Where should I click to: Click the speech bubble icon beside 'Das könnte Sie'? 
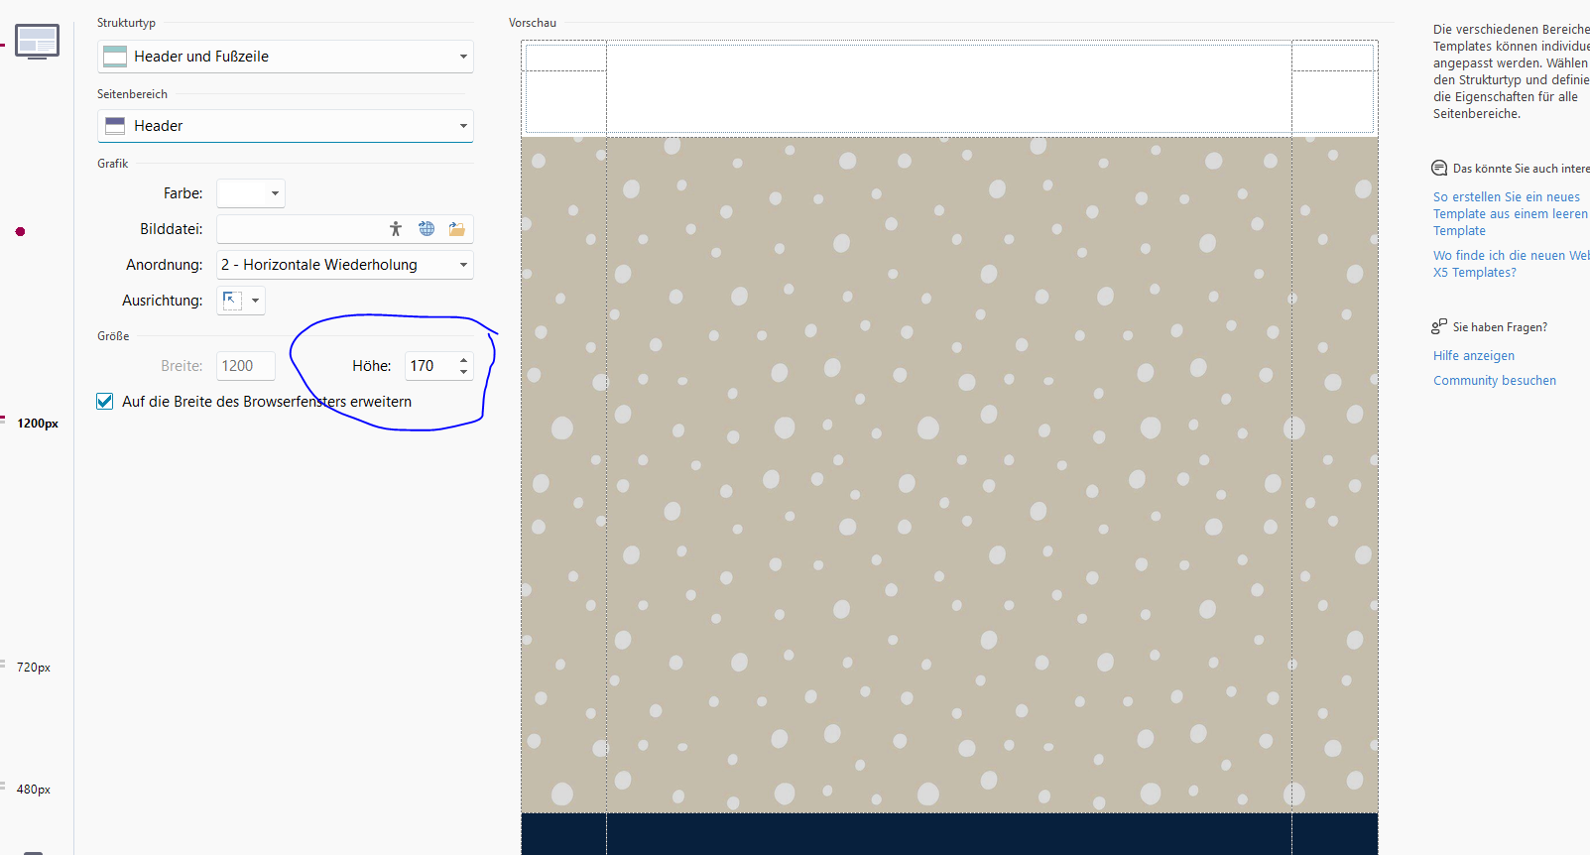click(1439, 169)
